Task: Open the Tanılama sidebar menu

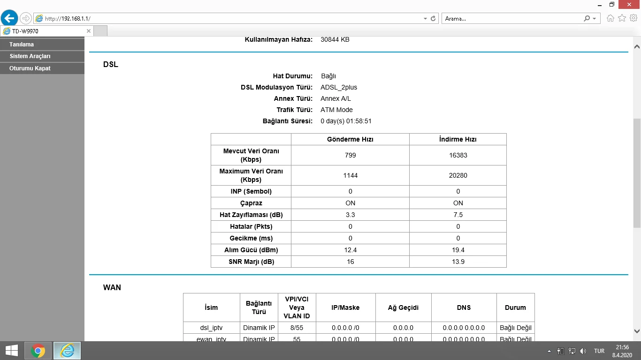Action: (42, 45)
